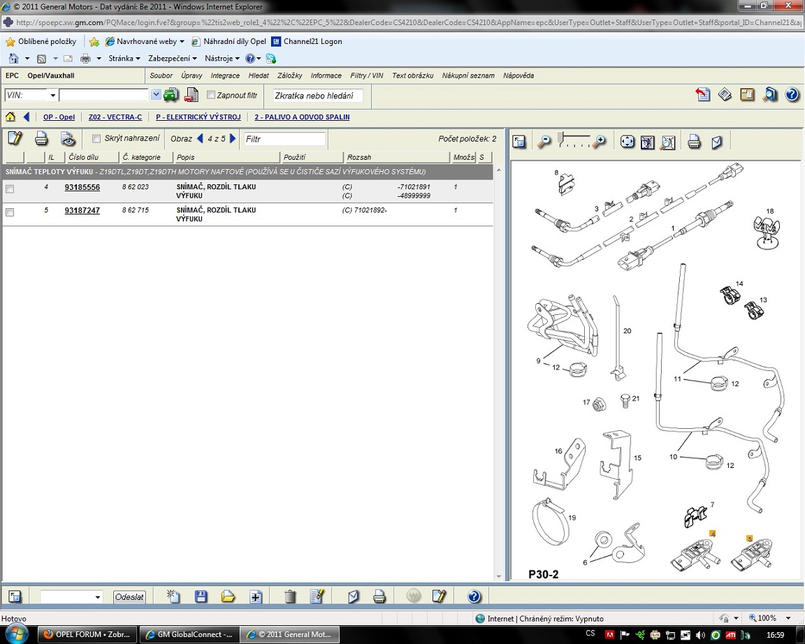Click the pan arrows icon above diagram
805x644 pixels.
(x=628, y=142)
